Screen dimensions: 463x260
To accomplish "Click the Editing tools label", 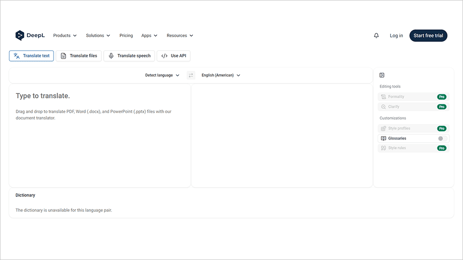I will pyautogui.click(x=390, y=86).
